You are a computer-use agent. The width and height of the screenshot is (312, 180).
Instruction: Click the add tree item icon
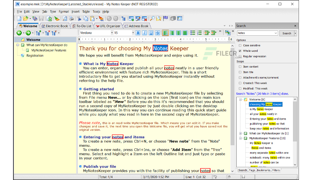38,33
